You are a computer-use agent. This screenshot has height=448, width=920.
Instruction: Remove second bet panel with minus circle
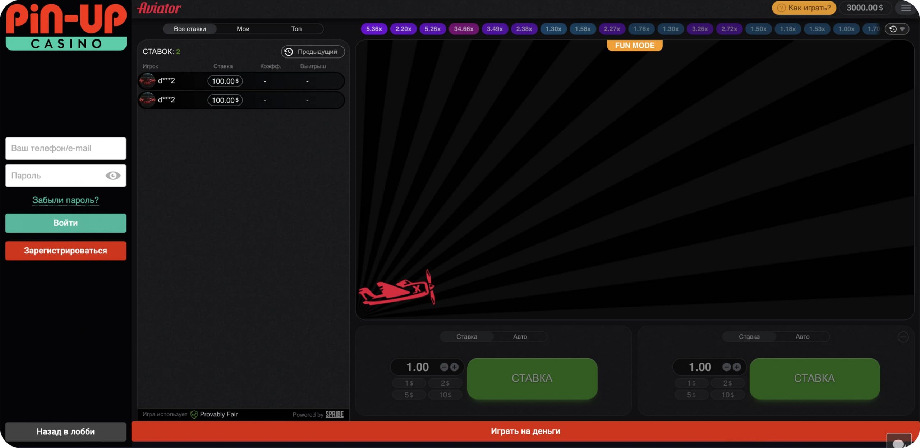pyautogui.click(x=903, y=337)
